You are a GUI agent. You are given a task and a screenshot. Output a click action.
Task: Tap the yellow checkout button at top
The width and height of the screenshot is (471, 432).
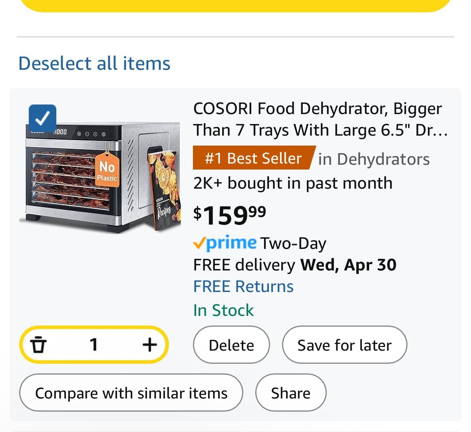tap(236, 4)
